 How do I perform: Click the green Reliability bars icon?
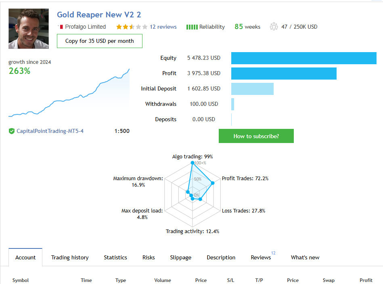pos(192,27)
